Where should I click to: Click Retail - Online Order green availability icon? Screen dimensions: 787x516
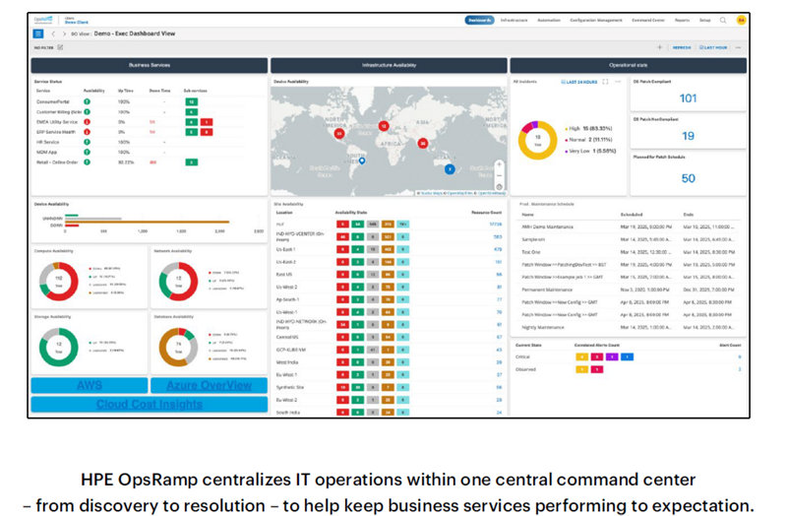87,161
